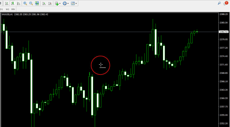Toggle the candlestick chart mode
The height and width of the screenshot is (127, 230).
click(x=13, y=3)
